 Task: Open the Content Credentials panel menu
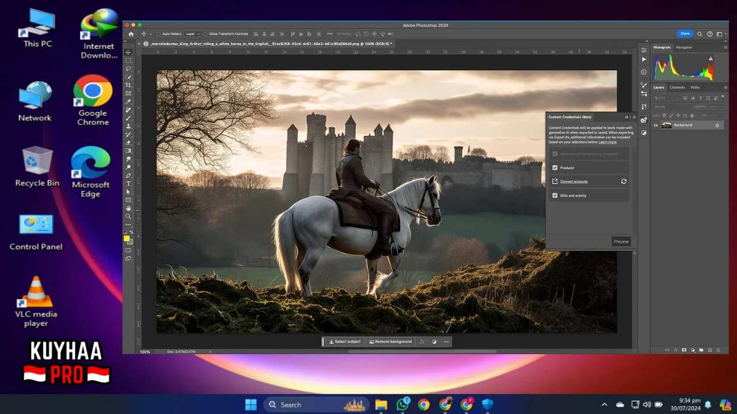coord(634,117)
